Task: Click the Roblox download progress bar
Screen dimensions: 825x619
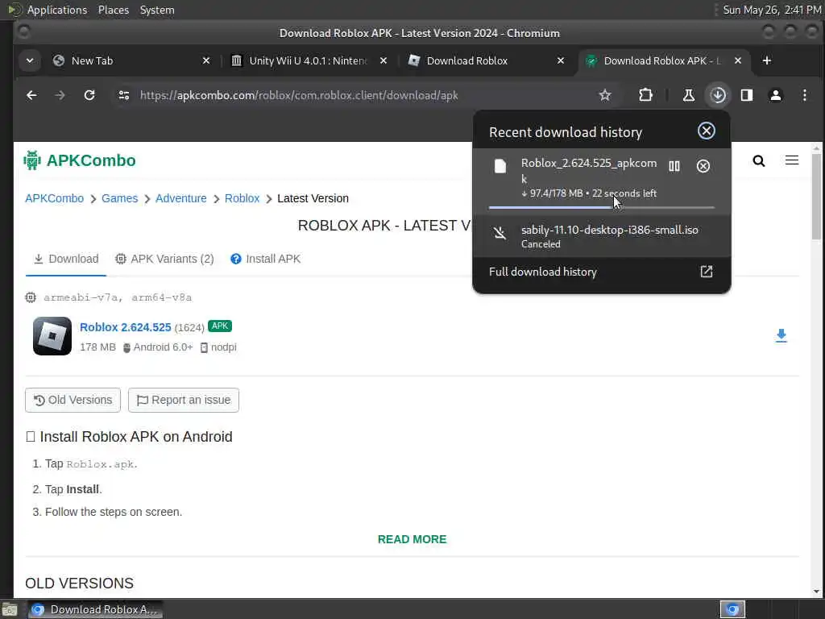Action: [x=601, y=207]
